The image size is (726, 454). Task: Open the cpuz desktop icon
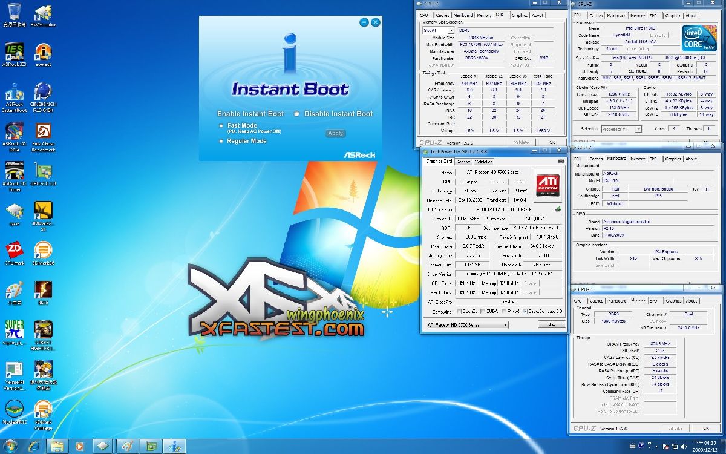coord(14,214)
